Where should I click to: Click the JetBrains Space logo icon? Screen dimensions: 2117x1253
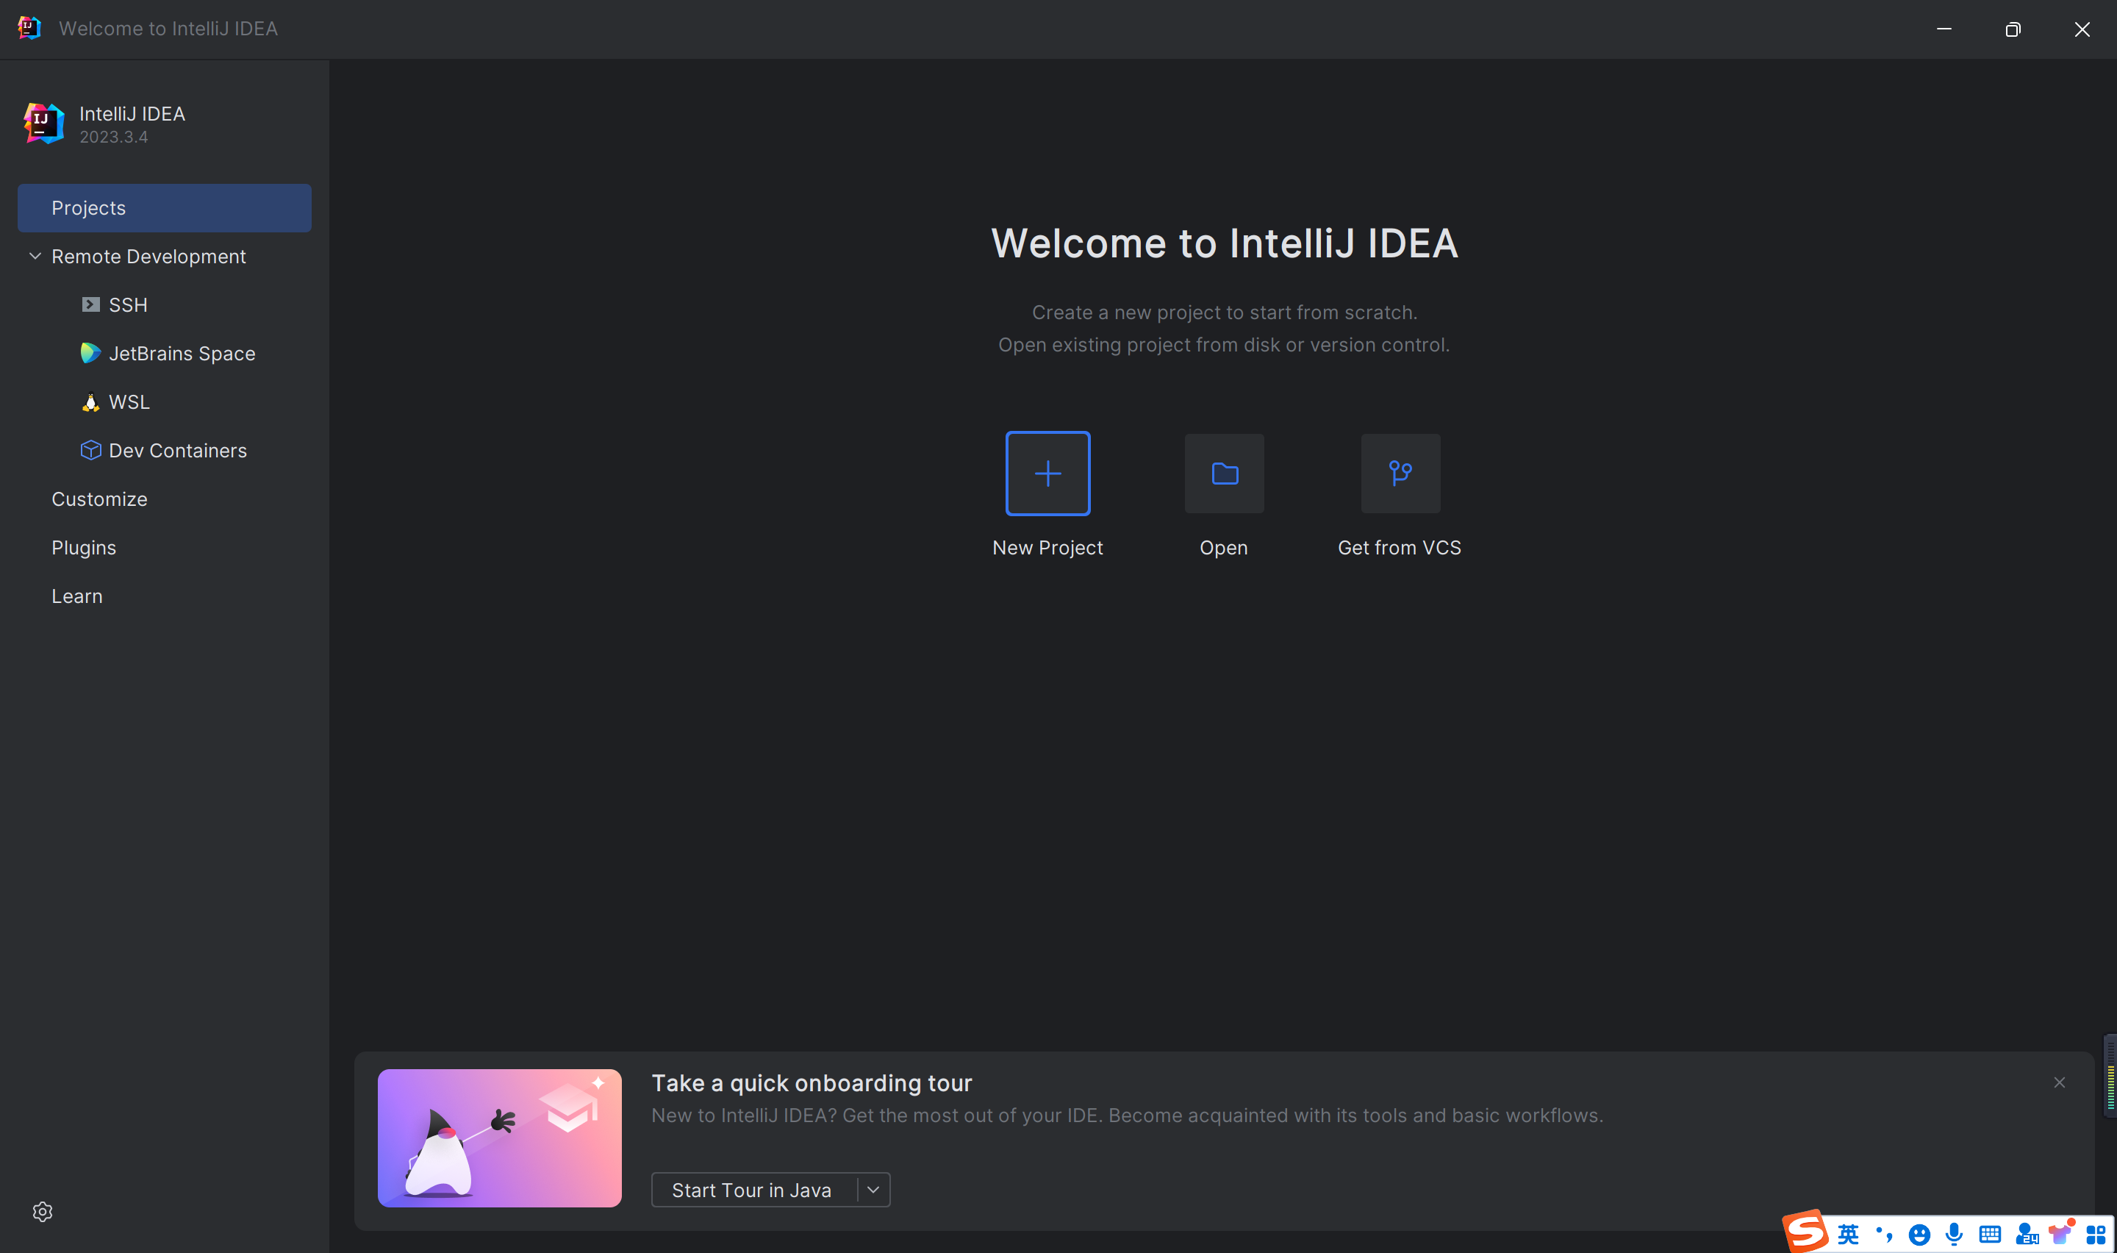(x=90, y=353)
